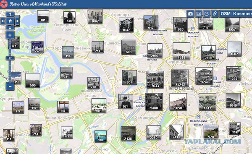The image size is (252, 154).
Task: Click the pan right arrow button
Action: [x=17, y=21]
